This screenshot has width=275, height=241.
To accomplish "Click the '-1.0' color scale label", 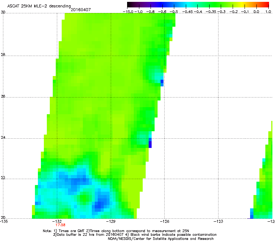I will pos(139,12).
